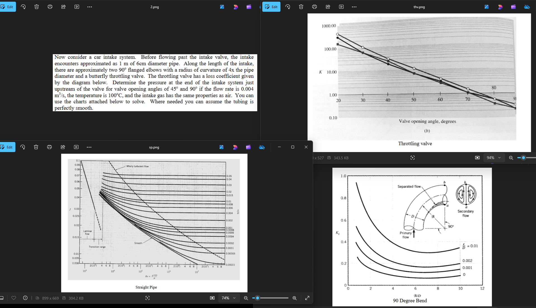Toggle the filmstrip in sp.png status bar

1,298
